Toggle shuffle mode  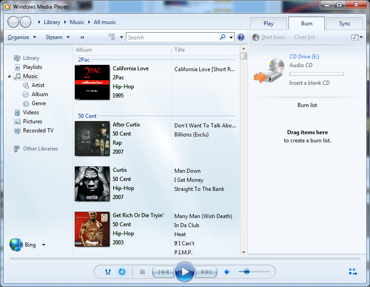108,272
